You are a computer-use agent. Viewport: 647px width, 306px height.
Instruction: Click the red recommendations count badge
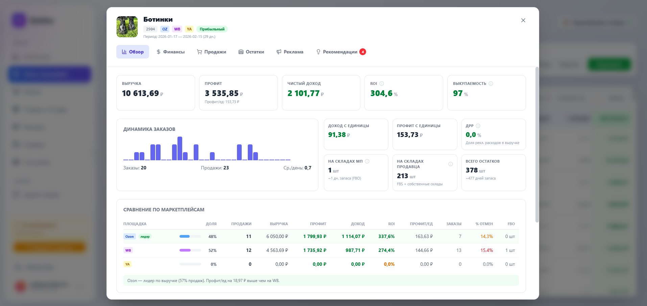pos(363,52)
